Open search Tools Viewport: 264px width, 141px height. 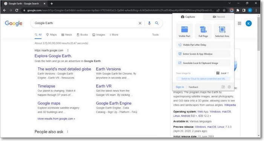[x=155, y=35]
